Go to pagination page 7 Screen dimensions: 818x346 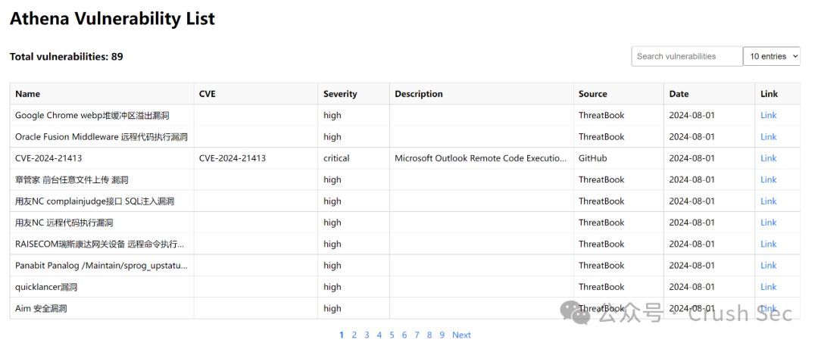417,335
